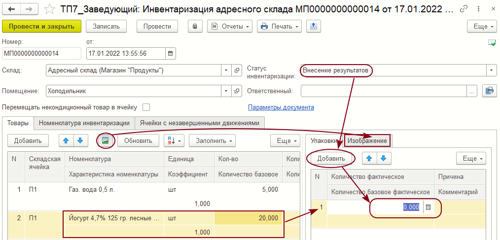Copy link using the chain icon
This screenshot has width=500, height=240.
point(464,9)
